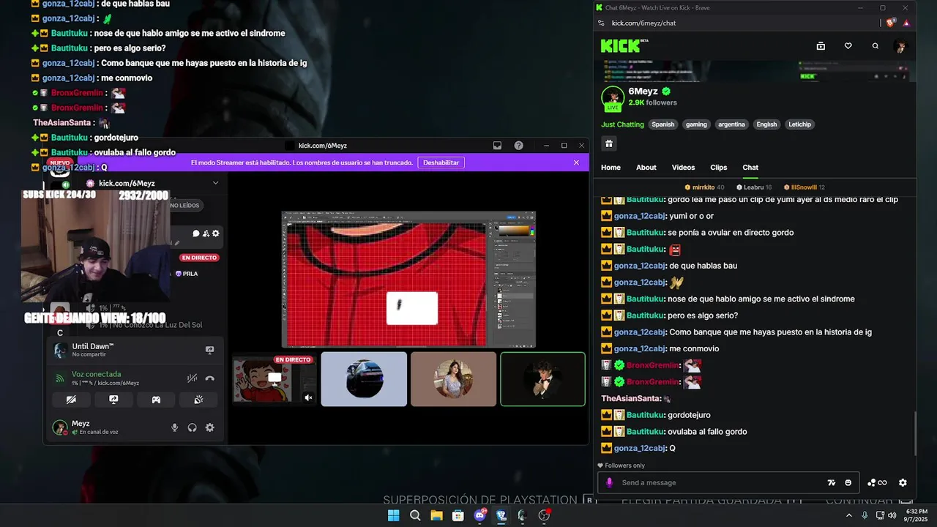
Task: Disconnect from Discord voice channel
Action: [x=209, y=378]
